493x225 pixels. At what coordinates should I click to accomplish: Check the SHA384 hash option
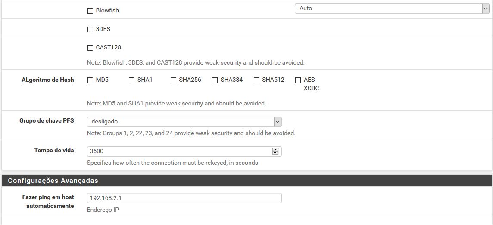click(x=215, y=80)
